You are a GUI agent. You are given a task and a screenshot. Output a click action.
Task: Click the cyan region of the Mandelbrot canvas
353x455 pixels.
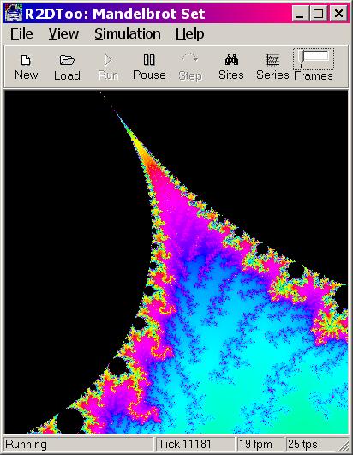tap(261, 362)
